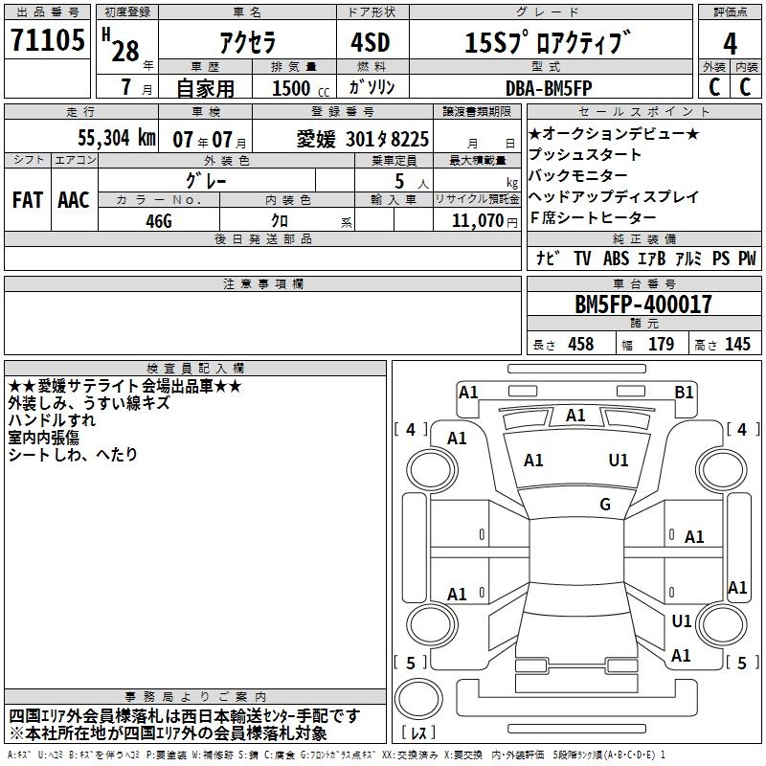
Task: Click recycle deposit 11,070円
Action: coord(484,220)
